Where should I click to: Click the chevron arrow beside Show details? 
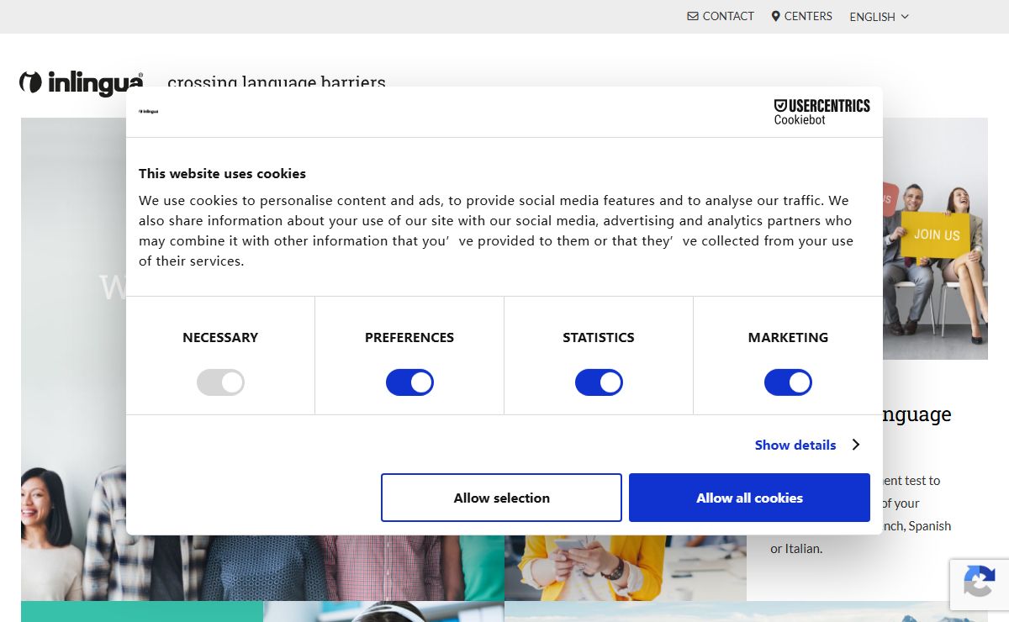click(x=855, y=445)
